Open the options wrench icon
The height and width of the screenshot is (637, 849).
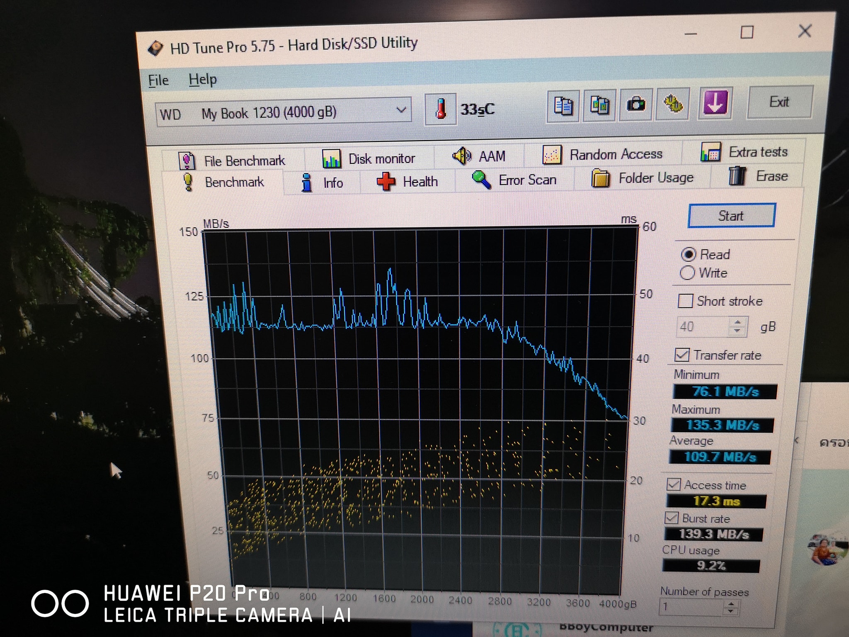click(673, 104)
